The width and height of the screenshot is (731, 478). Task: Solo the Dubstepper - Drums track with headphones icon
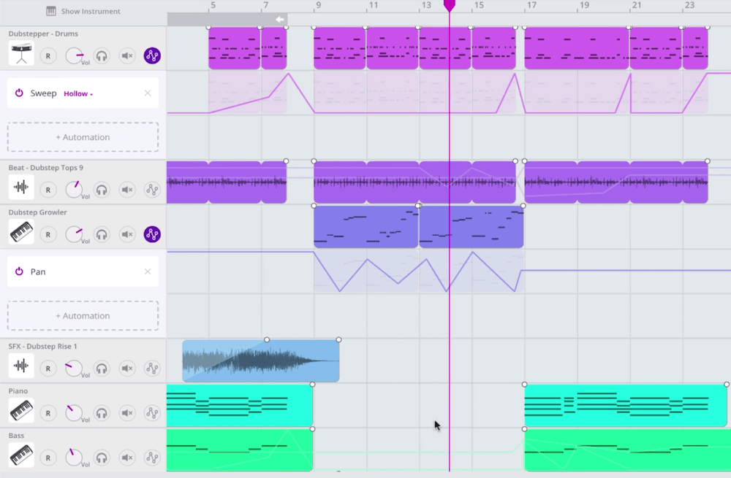(x=102, y=55)
